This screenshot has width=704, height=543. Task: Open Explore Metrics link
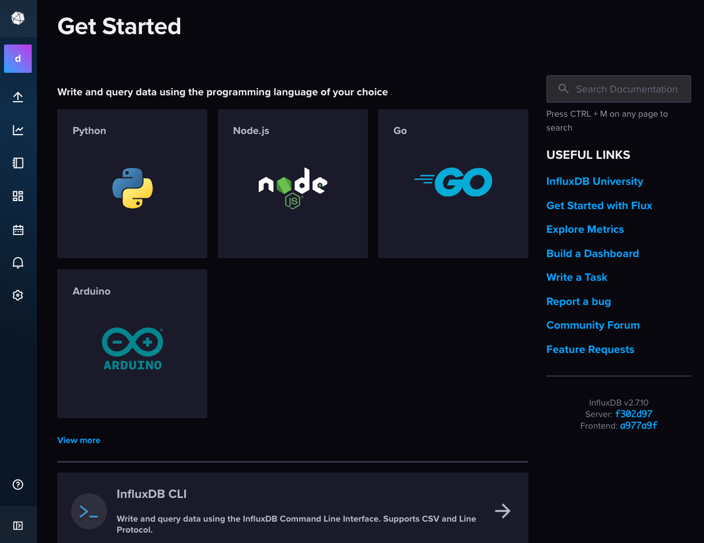tap(585, 229)
